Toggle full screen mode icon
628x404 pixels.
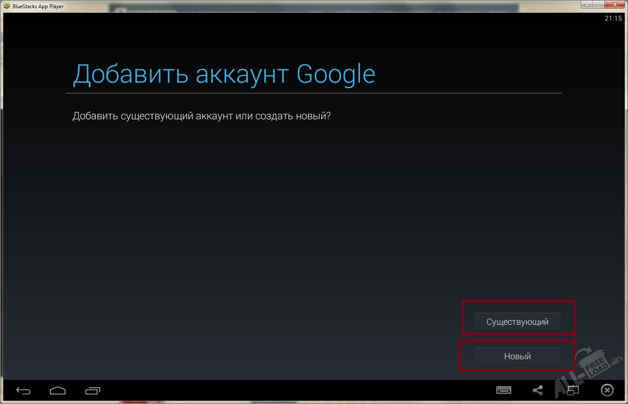click(x=573, y=390)
